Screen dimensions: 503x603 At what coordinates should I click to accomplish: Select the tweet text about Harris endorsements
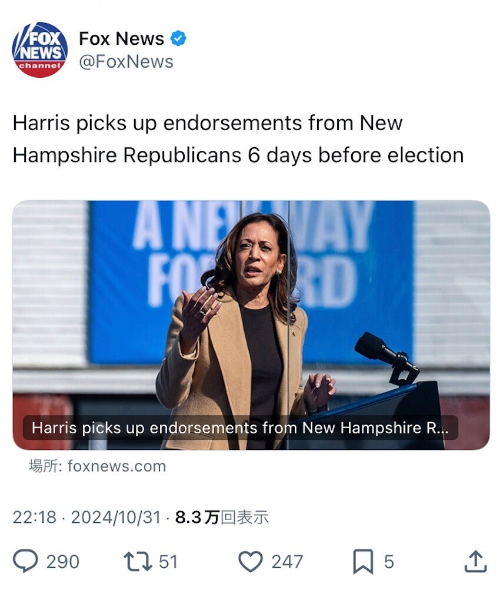(238, 139)
